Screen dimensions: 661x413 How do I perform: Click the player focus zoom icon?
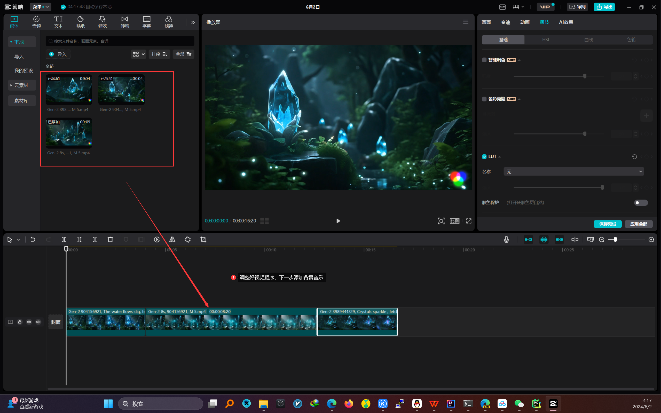click(x=441, y=221)
